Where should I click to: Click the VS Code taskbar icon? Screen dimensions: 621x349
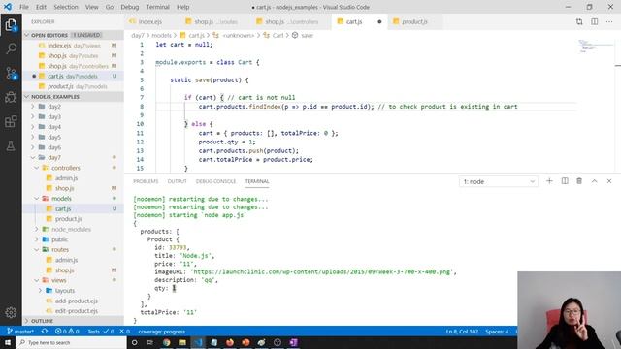click(x=198, y=342)
